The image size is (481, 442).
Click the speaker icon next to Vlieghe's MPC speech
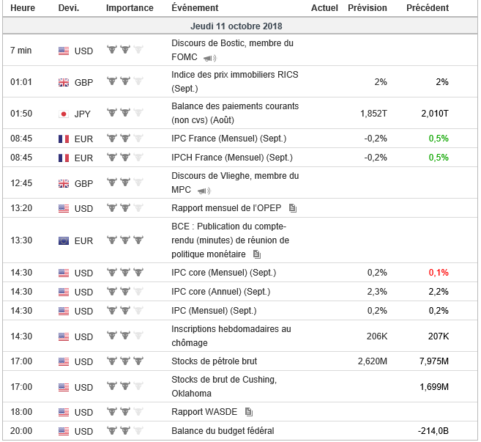pyautogui.click(x=203, y=190)
